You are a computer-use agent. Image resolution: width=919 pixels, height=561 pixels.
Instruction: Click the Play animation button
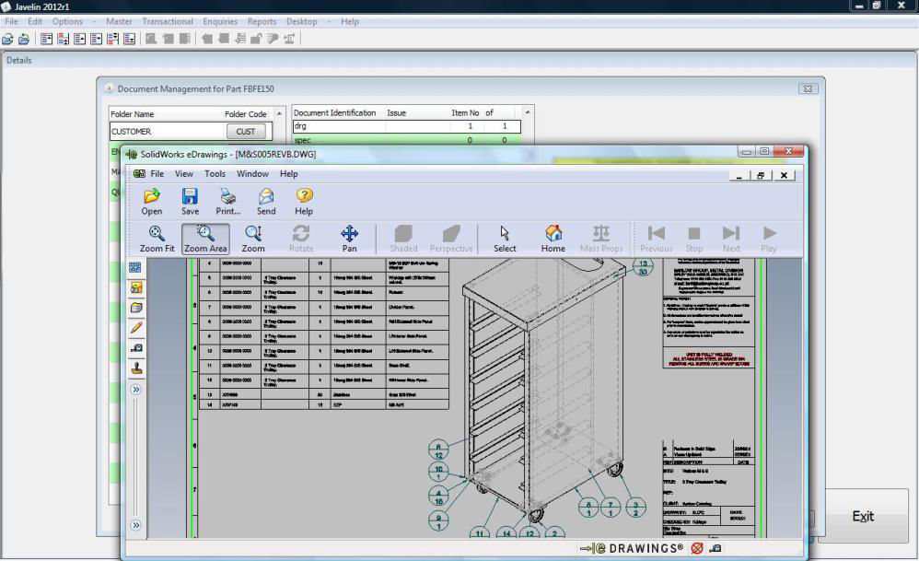[769, 239]
